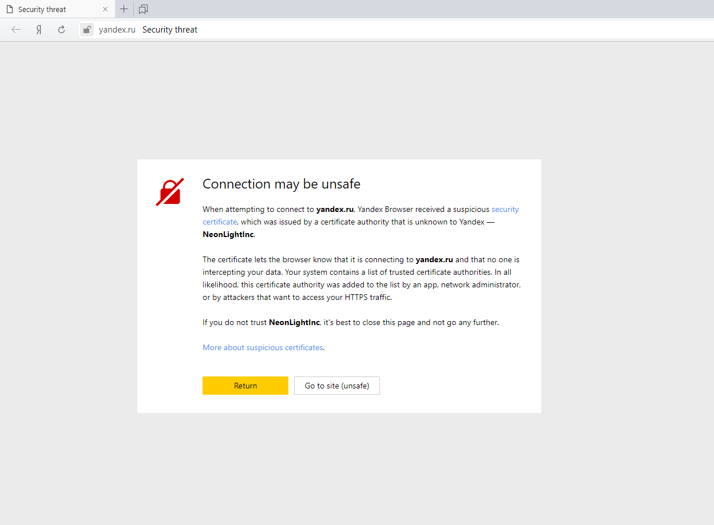Open the "security certificate" link
This screenshot has width=714, height=525.
point(505,209)
